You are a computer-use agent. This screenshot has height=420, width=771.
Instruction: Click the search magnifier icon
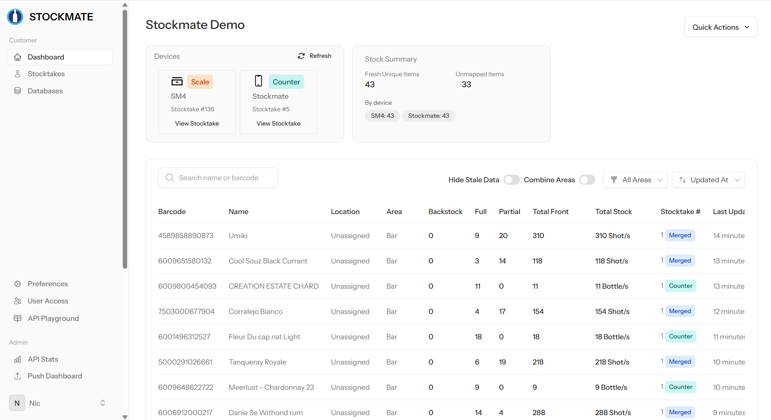(x=170, y=178)
